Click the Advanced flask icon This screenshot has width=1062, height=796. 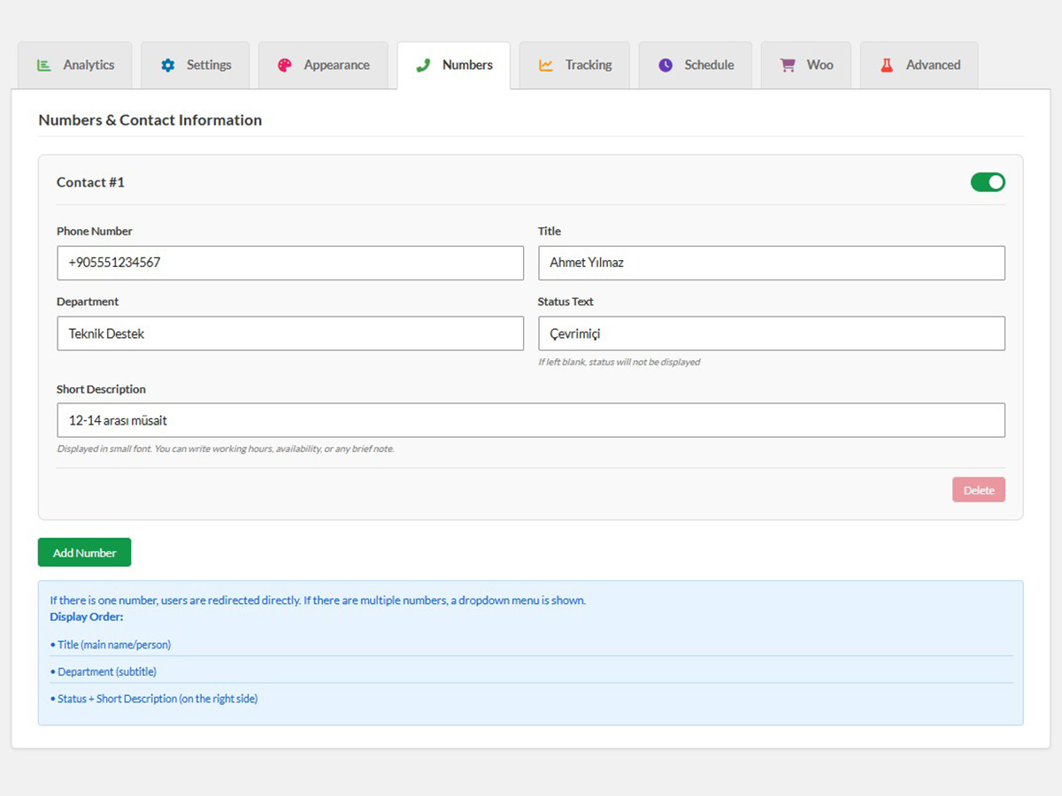(887, 65)
